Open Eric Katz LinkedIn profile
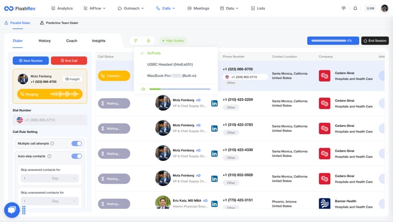The width and height of the screenshot is (393, 222). (x=214, y=204)
